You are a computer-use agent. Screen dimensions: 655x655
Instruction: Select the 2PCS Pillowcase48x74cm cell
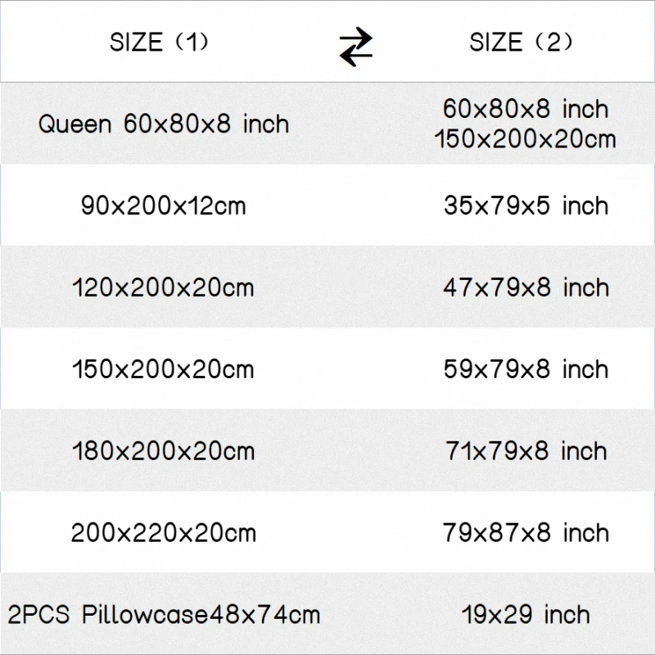tap(164, 615)
